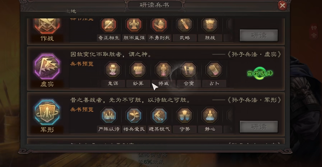The height and width of the screenshot is (167, 322).
Task: Open the 静心 skill icon
Action: [210, 116]
